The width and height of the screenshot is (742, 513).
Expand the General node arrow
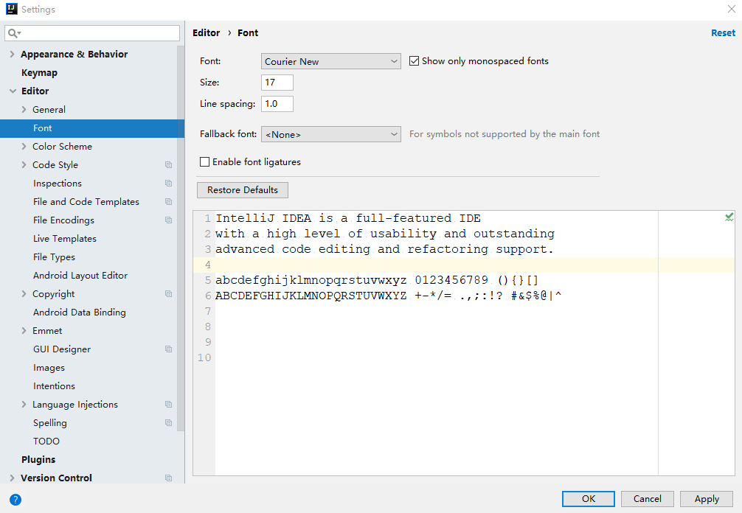tap(24, 110)
